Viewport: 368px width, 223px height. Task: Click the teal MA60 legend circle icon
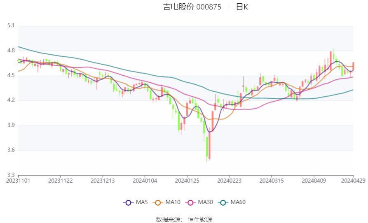pyautogui.click(x=223, y=202)
